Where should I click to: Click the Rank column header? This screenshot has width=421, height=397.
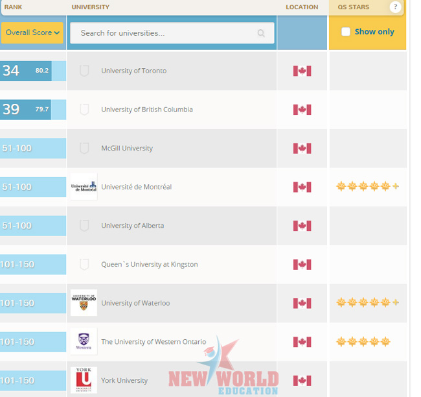(x=14, y=7)
